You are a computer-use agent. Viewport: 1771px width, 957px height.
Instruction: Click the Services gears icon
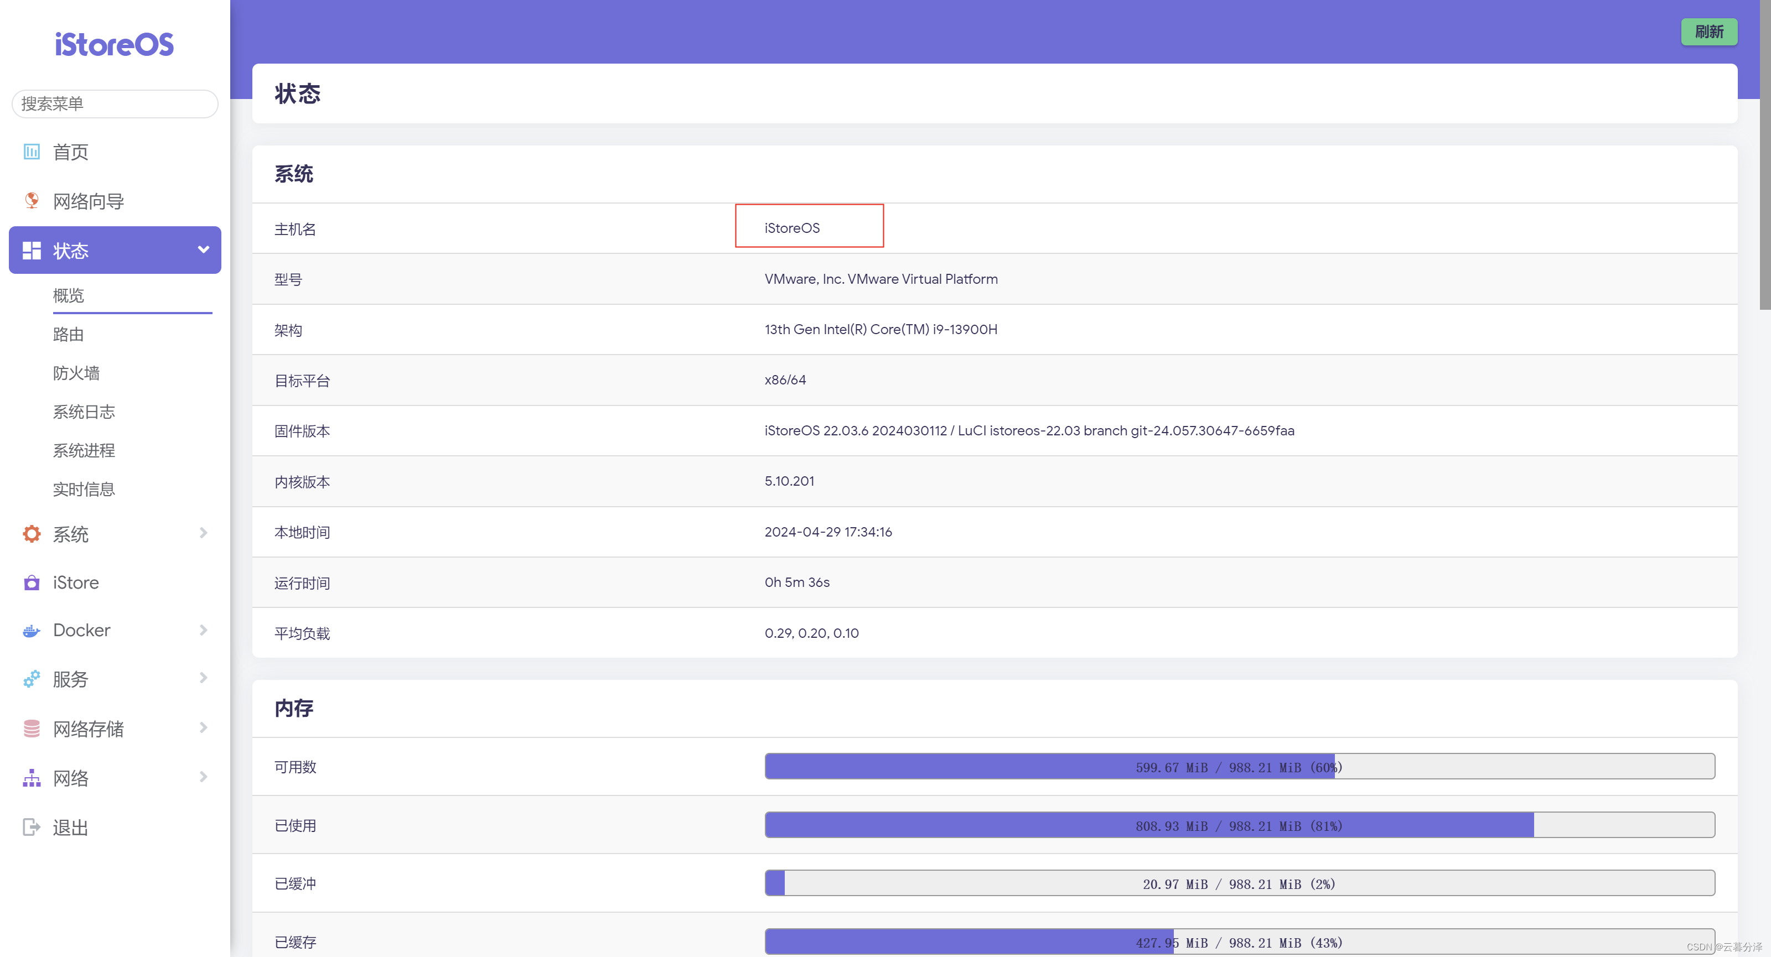32,679
